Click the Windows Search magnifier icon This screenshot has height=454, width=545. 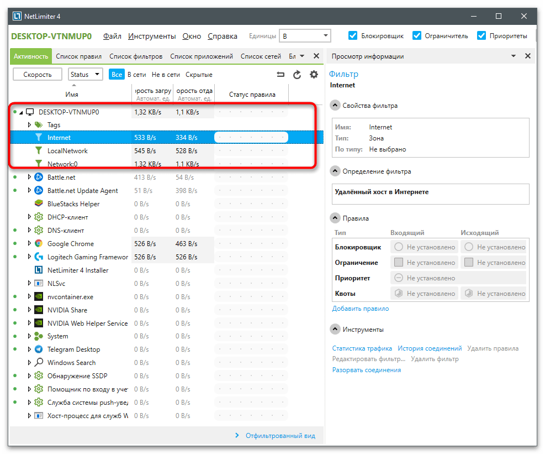point(39,362)
